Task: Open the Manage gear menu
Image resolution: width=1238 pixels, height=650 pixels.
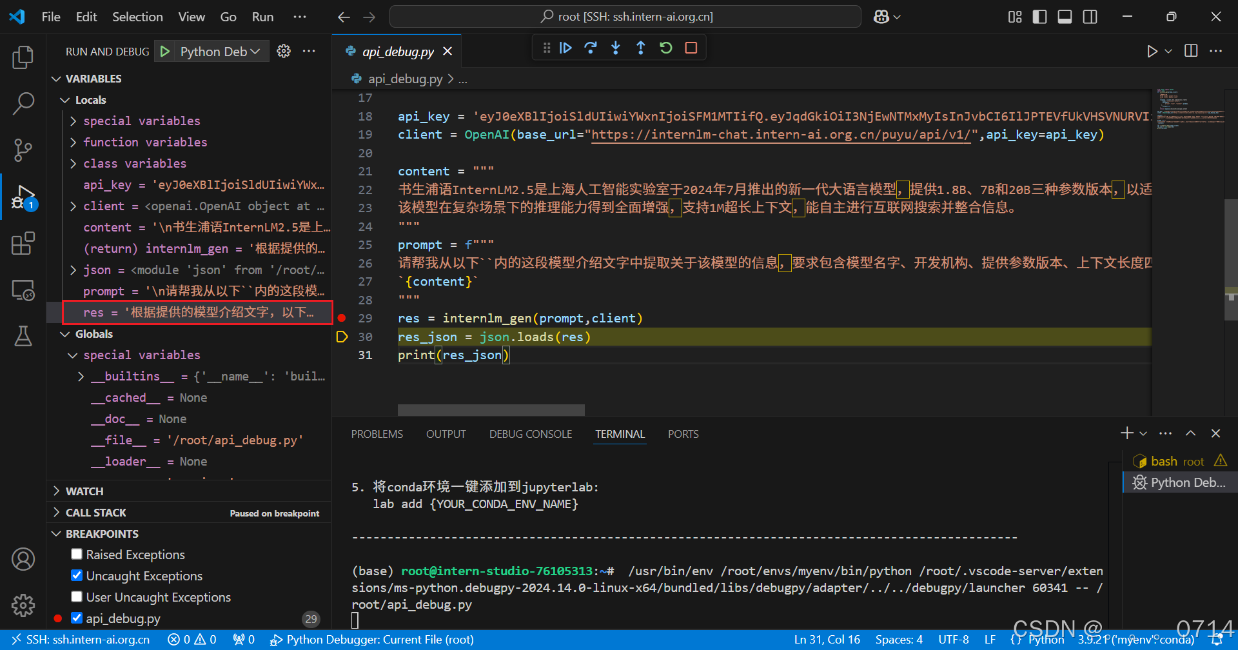Action: pyautogui.click(x=23, y=605)
